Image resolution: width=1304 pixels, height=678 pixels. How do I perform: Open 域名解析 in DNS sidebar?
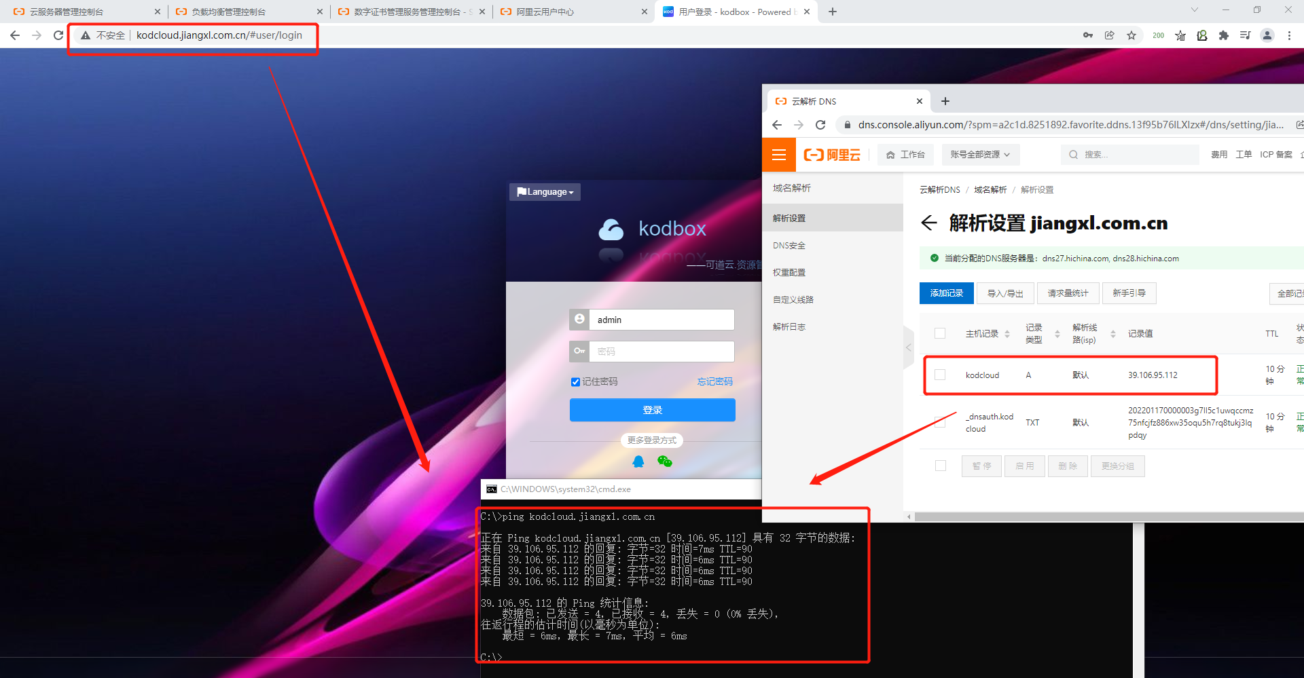pos(791,188)
